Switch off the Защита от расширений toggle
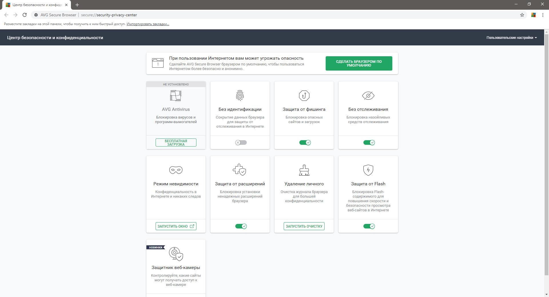The width and height of the screenshot is (549, 297). coord(241,226)
